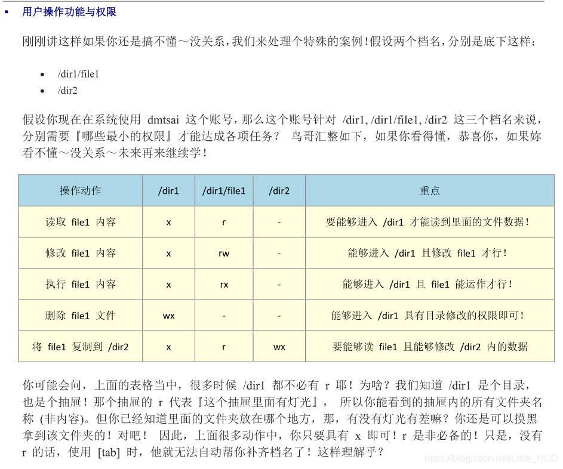Click the /dir1/file1 column header

coord(224,191)
